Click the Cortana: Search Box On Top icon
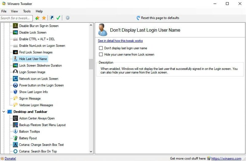Screen dimensions: 246x161 15,151
